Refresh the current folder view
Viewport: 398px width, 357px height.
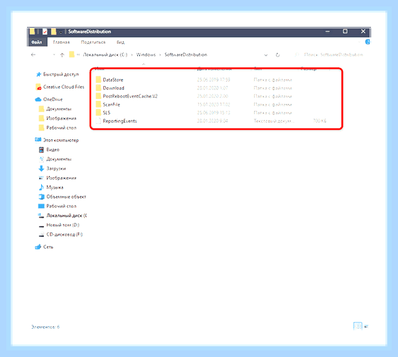(278, 55)
